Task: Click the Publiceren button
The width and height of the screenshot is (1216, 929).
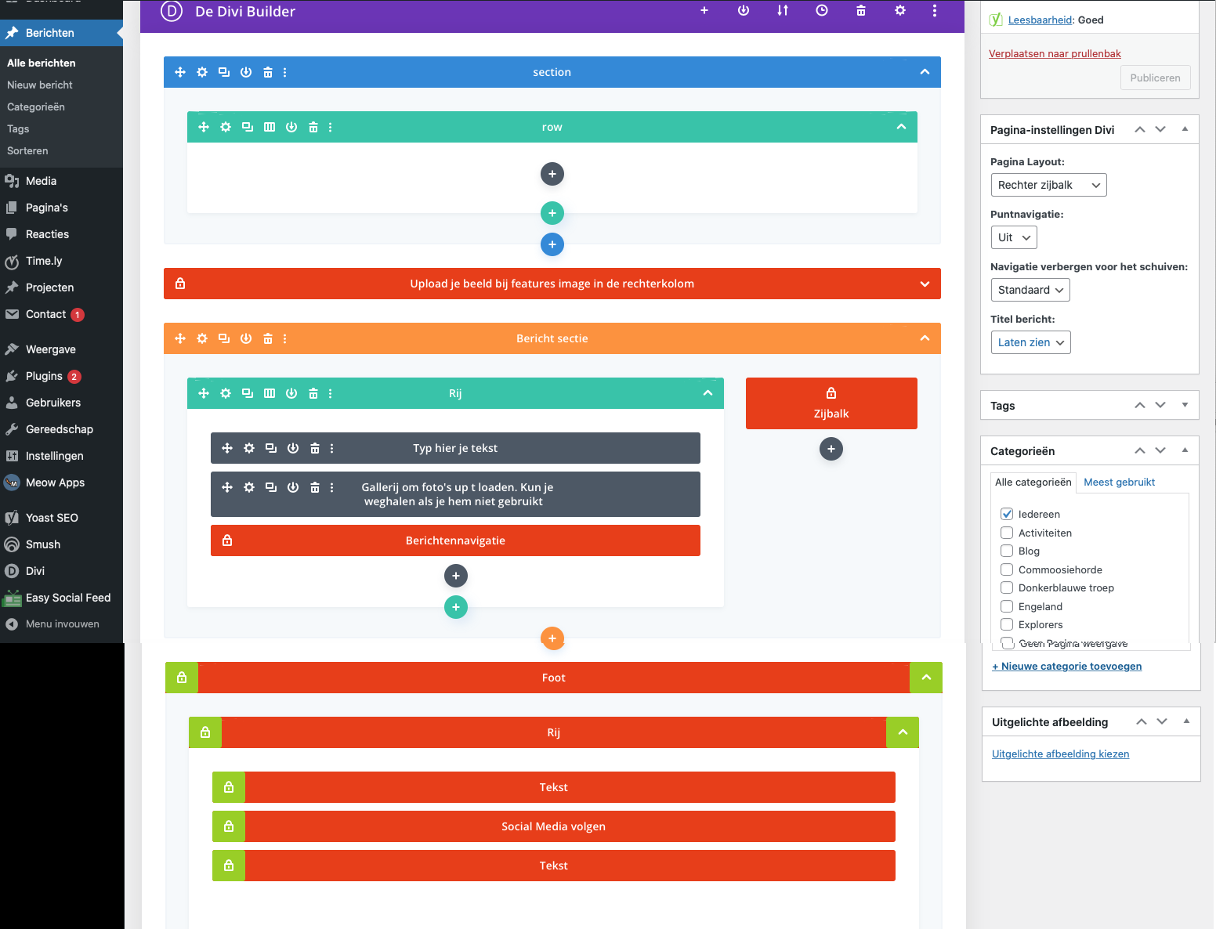Action: (x=1155, y=78)
